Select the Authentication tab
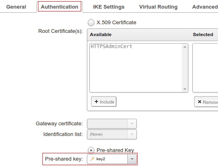 pos(59,7)
